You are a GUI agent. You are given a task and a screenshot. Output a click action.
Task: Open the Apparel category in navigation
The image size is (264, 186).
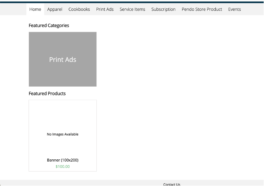click(55, 9)
